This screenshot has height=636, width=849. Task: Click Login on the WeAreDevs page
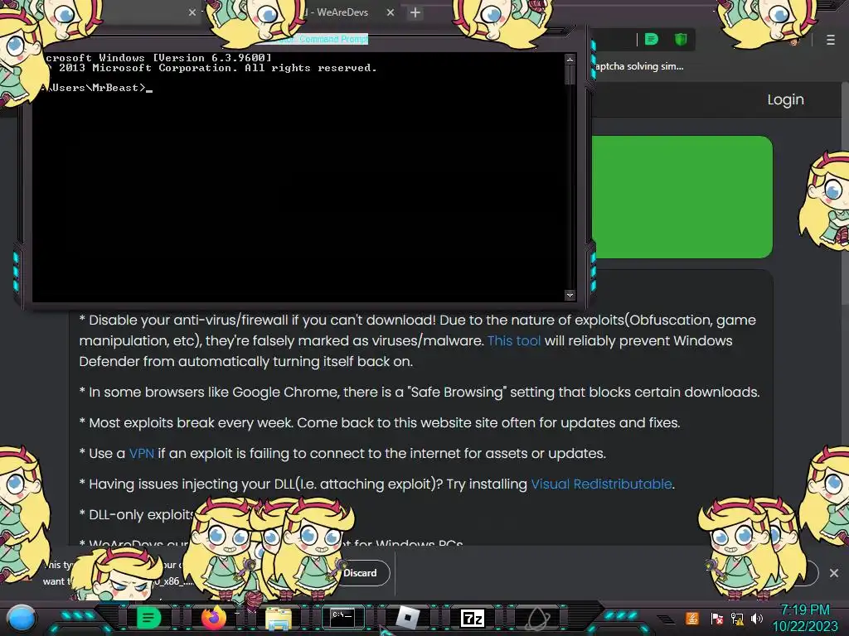coord(786,99)
